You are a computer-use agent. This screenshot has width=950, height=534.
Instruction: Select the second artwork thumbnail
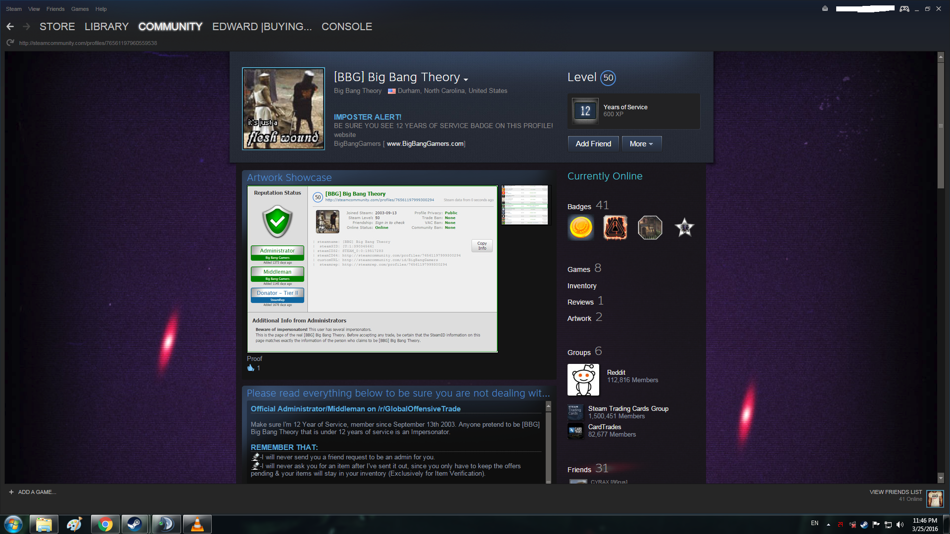point(525,205)
